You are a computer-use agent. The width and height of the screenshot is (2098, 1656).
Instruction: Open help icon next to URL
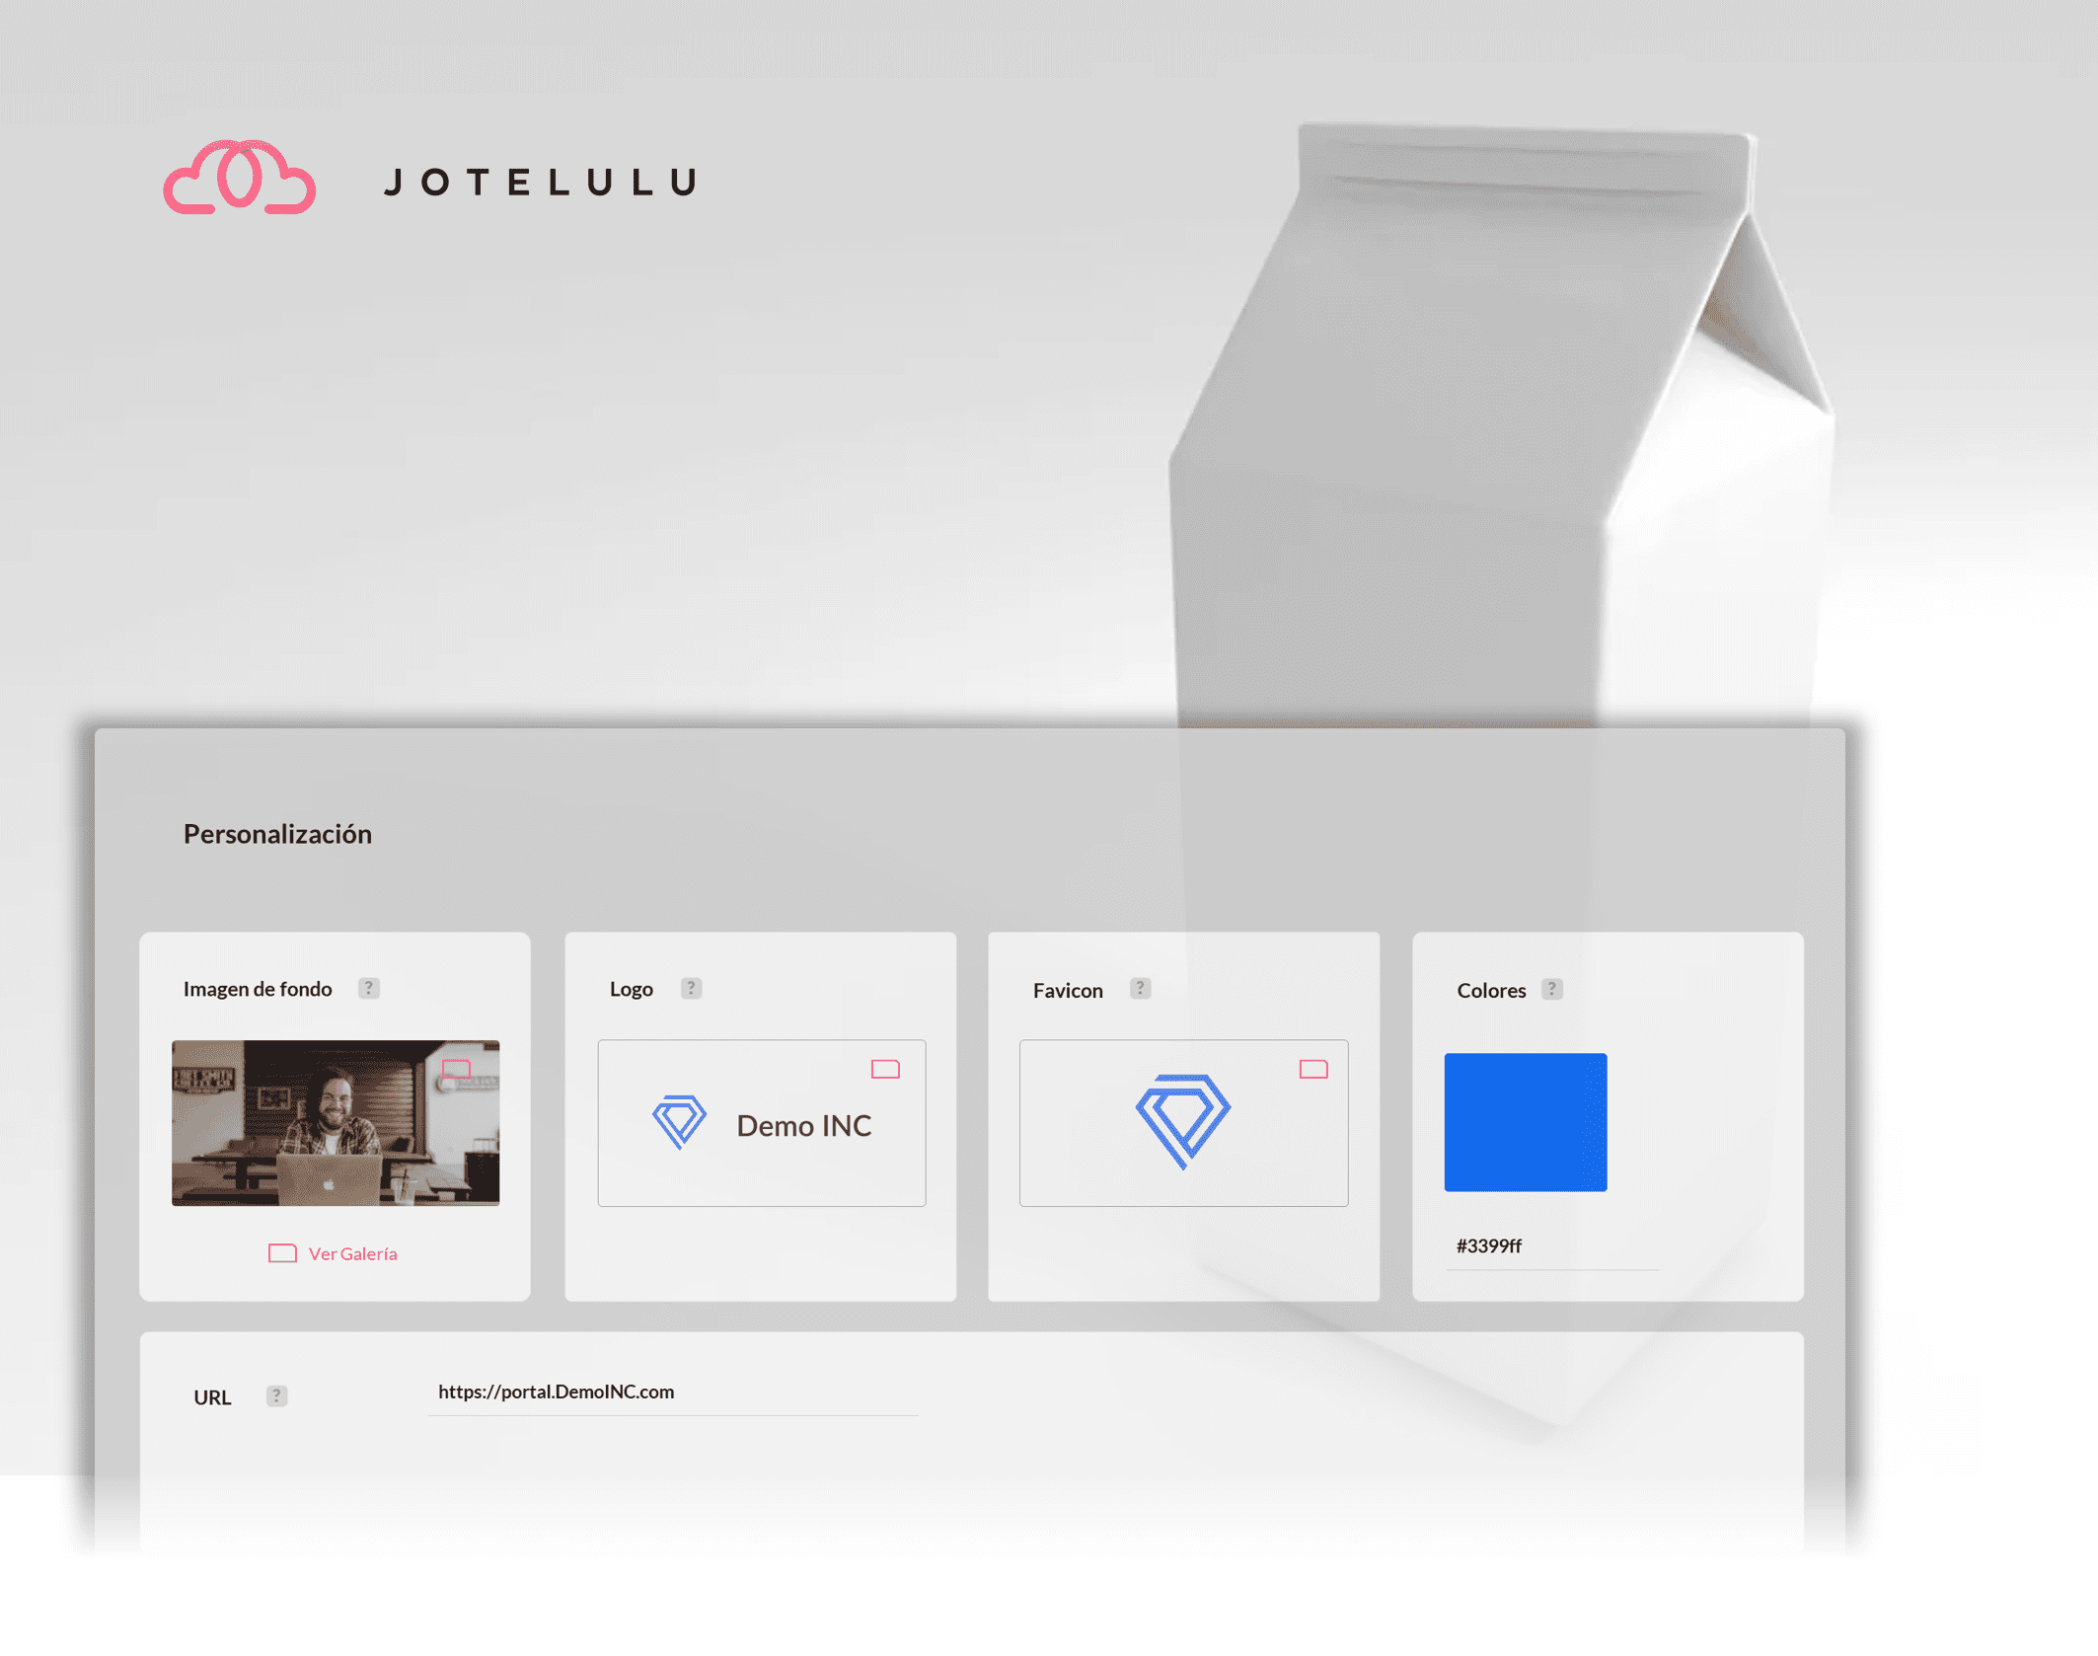[276, 1395]
